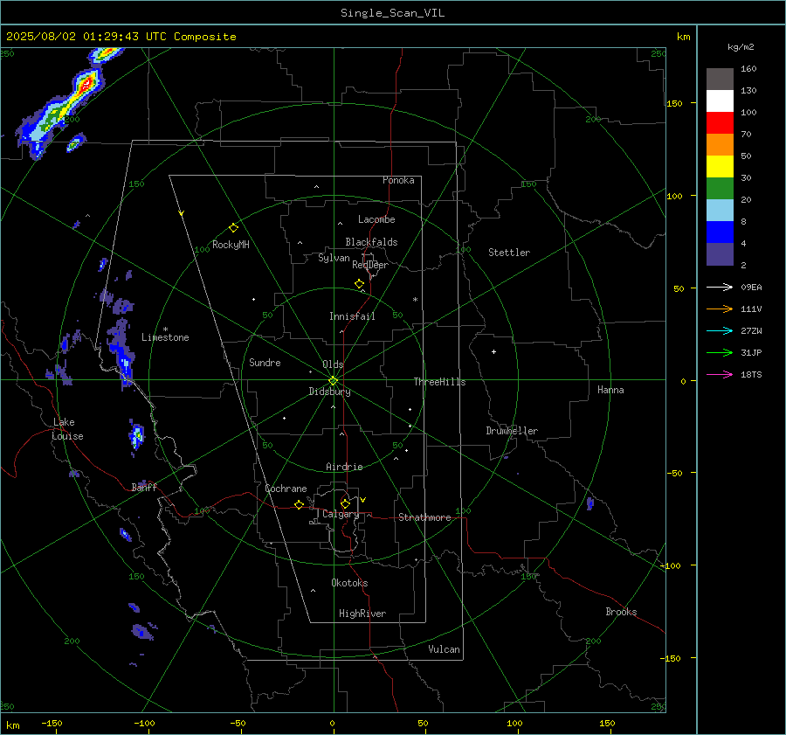Click the Olds town label
Viewport: 786px width, 735px height.
[333, 364]
